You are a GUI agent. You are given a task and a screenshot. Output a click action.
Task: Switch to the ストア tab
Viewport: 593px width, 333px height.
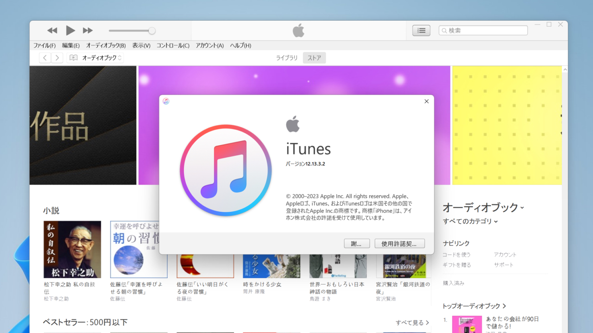coord(315,58)
